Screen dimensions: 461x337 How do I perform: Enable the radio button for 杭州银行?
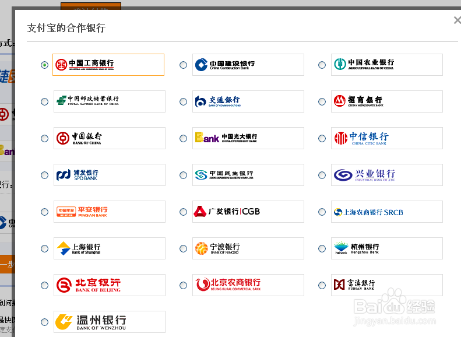(322, 249)
